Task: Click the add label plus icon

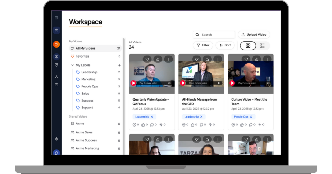Action: pos(119,65)
